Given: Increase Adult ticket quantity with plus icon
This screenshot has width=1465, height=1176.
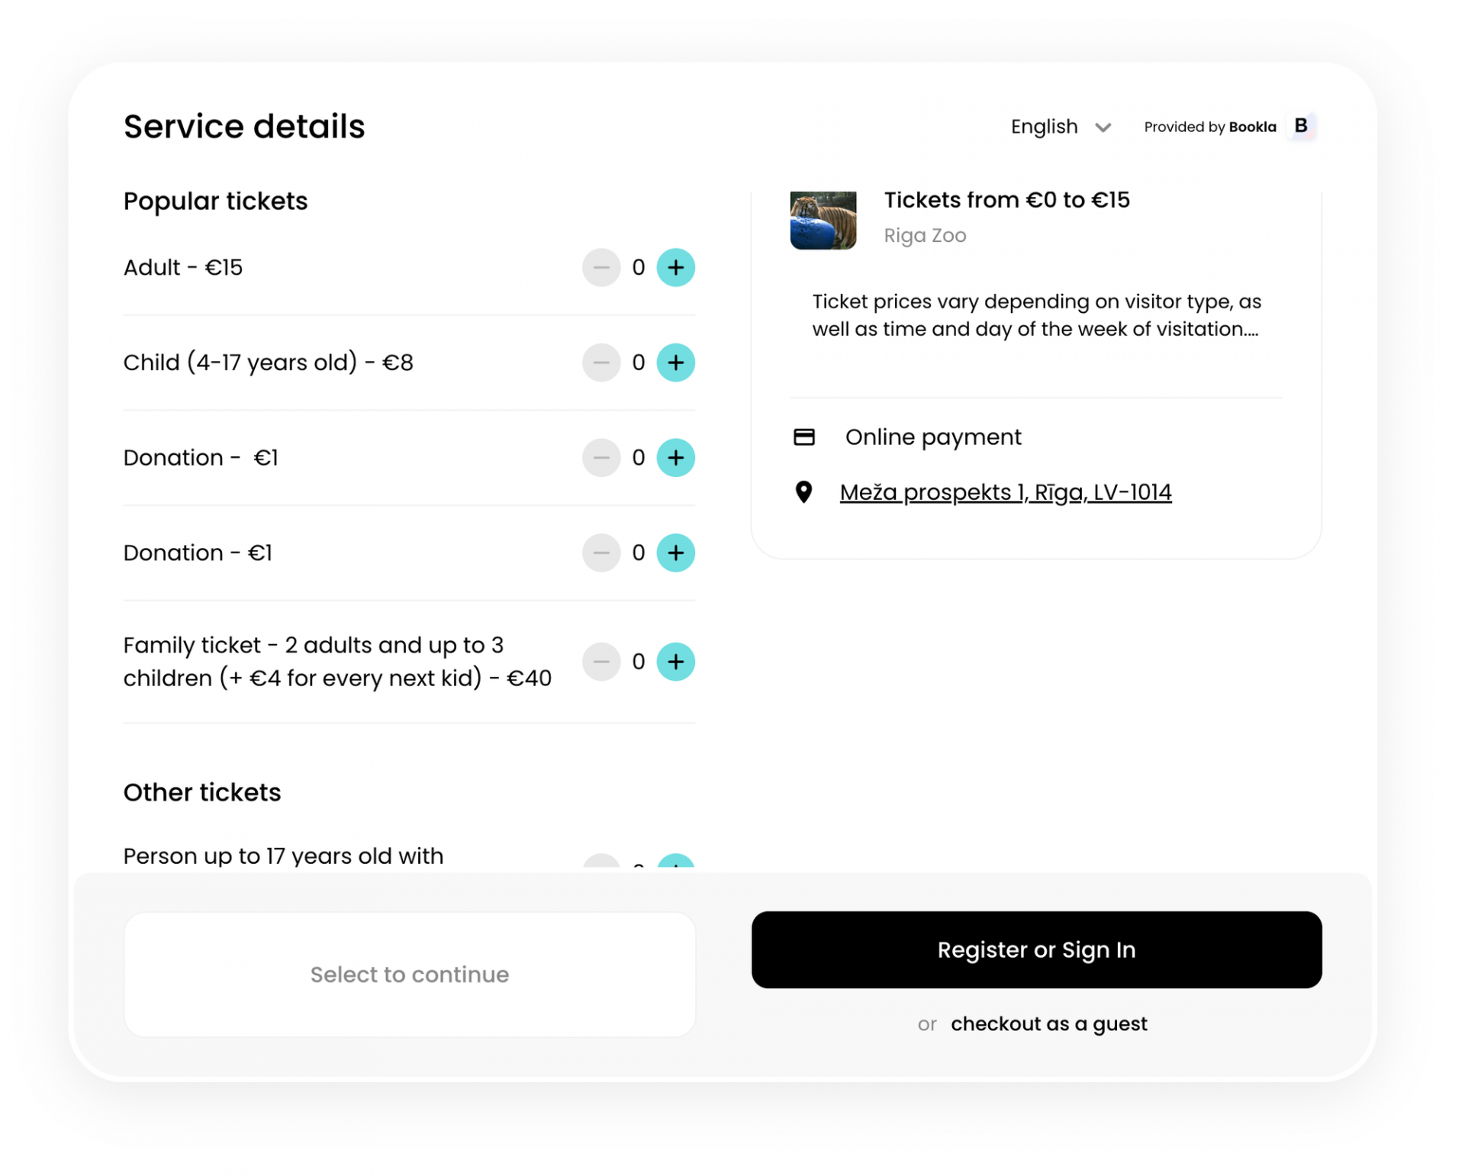Looking at the screenshot, I should pos(676,267).
